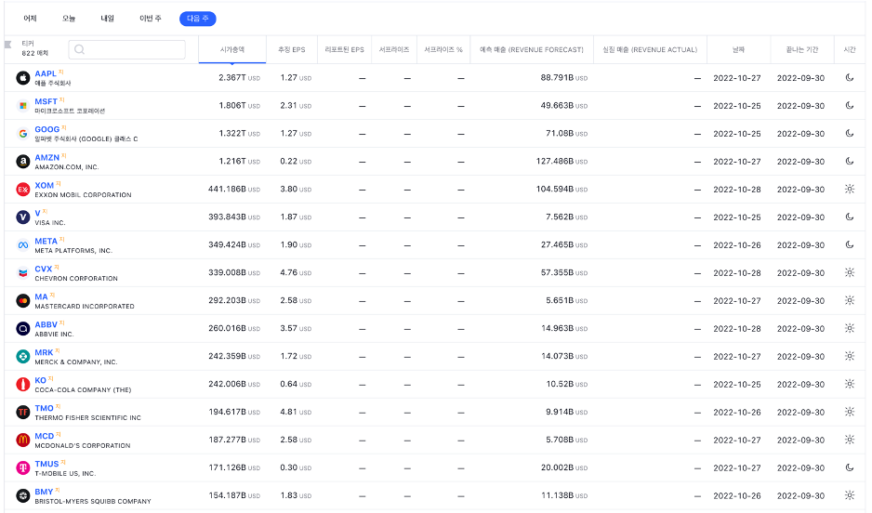Click the sun icon in the KO row

849,384
